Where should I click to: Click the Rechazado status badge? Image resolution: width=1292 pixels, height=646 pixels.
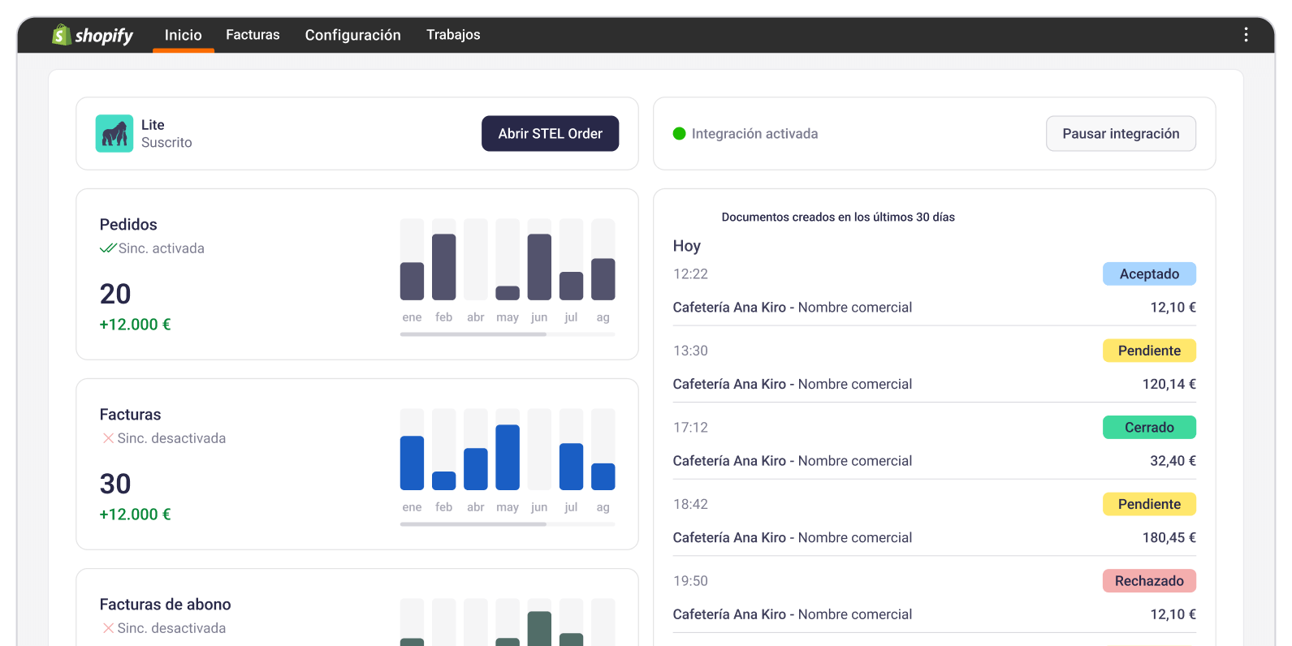pyautogui.click(x=1149, y=581)
